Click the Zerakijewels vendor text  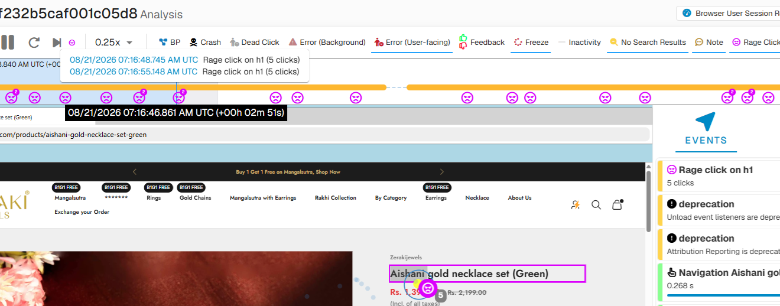[406, 258]
